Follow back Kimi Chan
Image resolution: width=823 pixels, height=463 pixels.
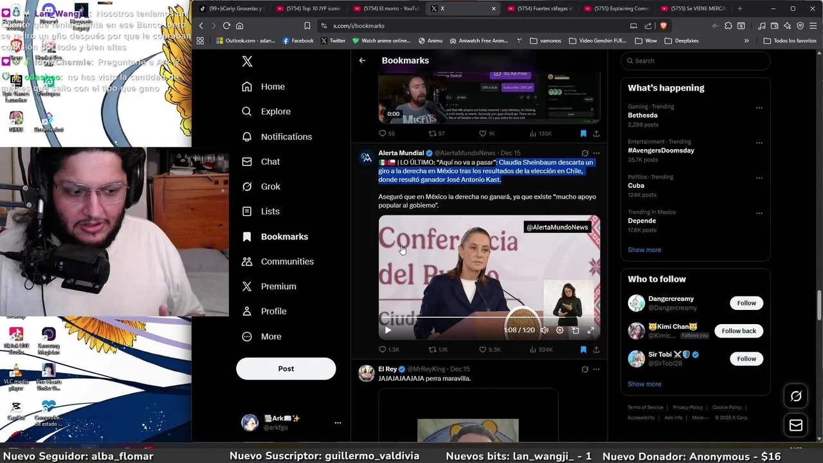tap(739, 331)
